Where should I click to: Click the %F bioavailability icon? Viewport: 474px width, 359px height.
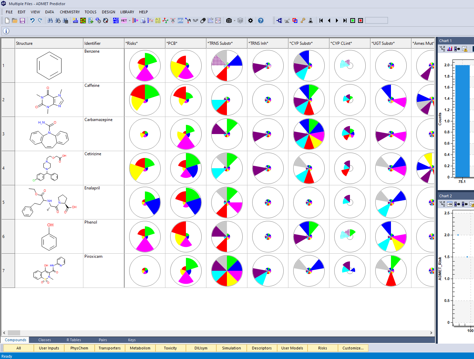pyautogui.click(x=195, y=21)
